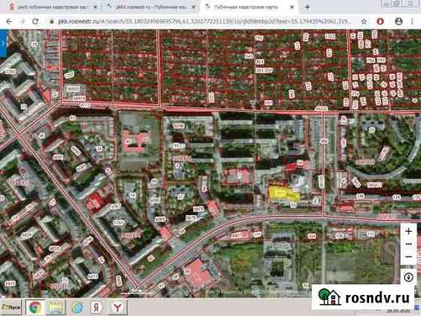Screen dimensions: 421x316
Task: Open a new browser tab
Action: pyautogui.click(x=307, y=8)
